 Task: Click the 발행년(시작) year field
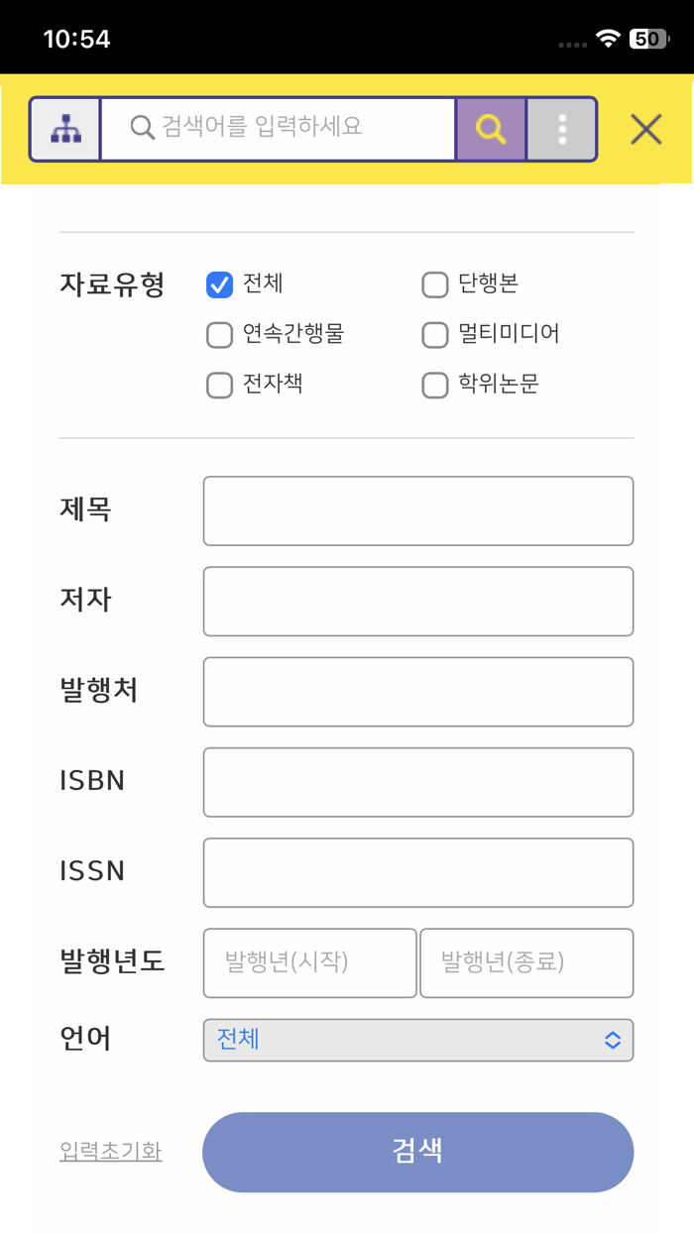pos(309,962)
